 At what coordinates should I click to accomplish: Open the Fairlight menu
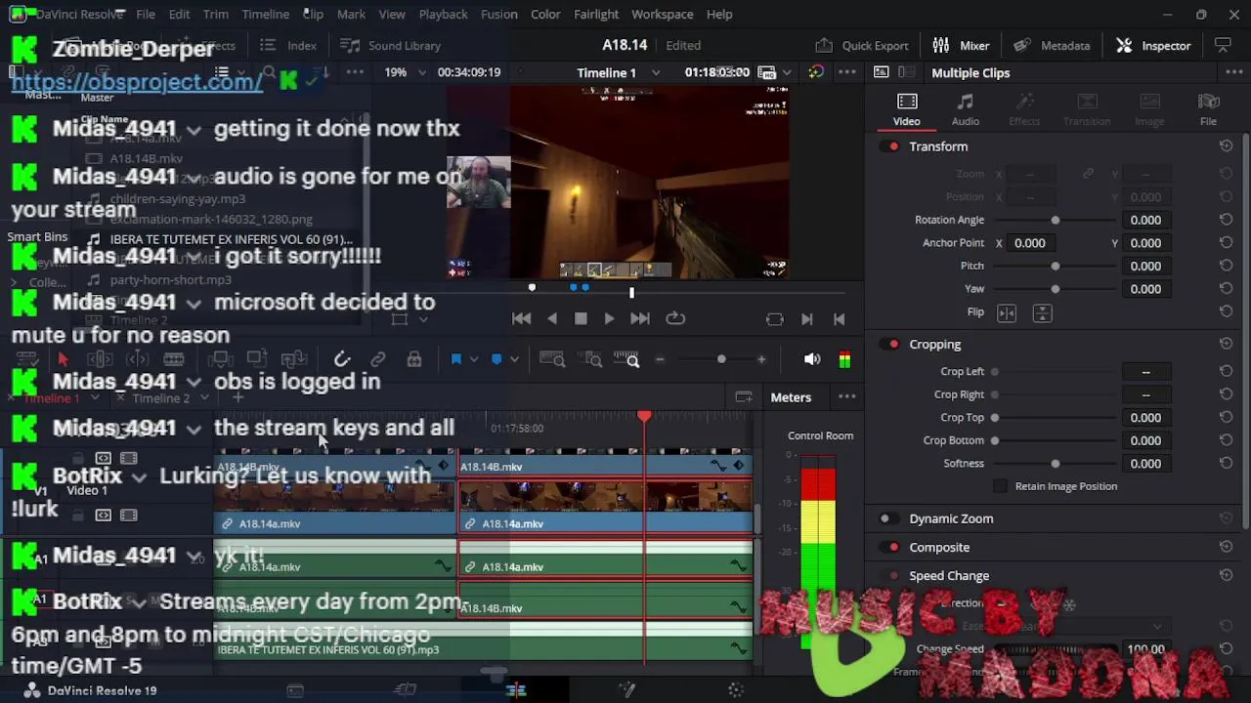tap(596, 15)
